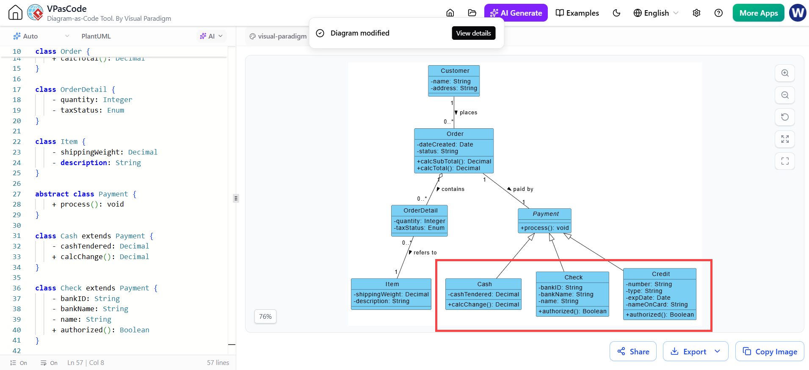Click the Share button

click(x=633, y=351)
